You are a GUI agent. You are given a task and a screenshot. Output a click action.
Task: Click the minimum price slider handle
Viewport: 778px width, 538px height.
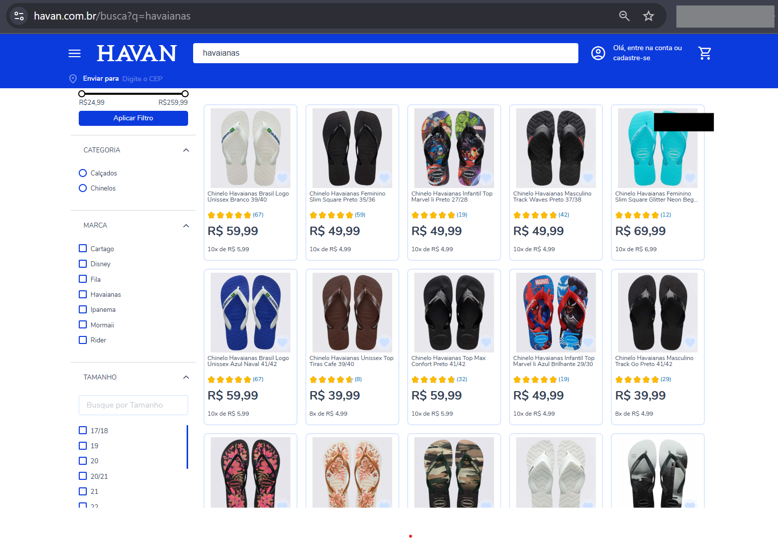coord(82,94)
